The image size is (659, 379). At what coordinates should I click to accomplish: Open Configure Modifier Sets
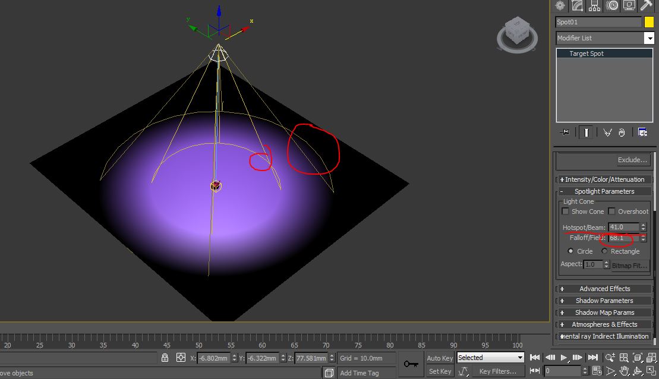pos(643,132)
